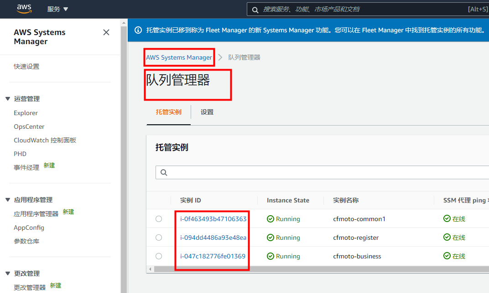Viewport: 489px width, 293px height.
Task: Select the radio button for cfmoto-common1
Action: click(158, 218)
